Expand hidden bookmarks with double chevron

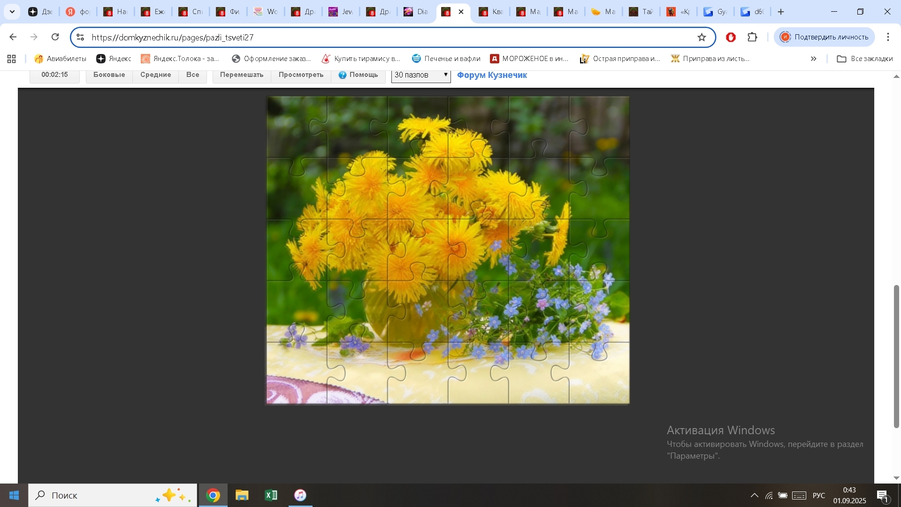click(x=813, y=59)
